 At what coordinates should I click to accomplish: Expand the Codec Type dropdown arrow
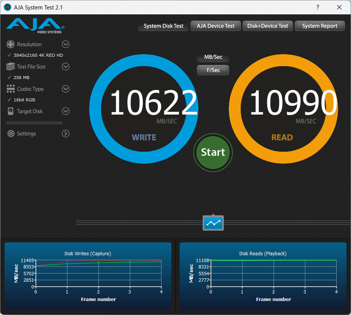tap(66, 89)
